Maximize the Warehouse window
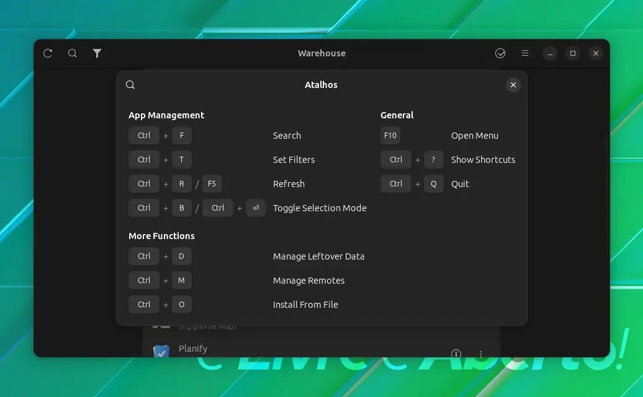The image size is (643, 397). click(572, 53)
